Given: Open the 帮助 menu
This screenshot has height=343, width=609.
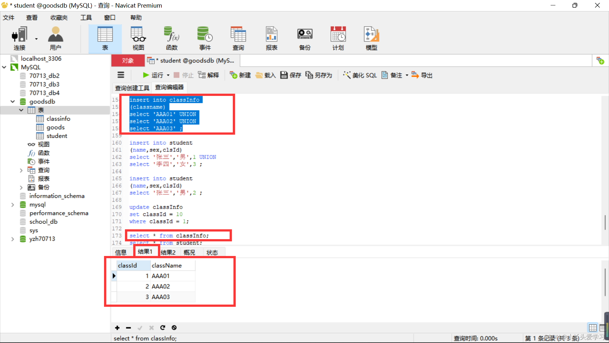Looking at the screenshot, I should [x=136, y=17].
